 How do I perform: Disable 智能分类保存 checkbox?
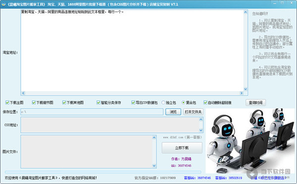point(99,103)
